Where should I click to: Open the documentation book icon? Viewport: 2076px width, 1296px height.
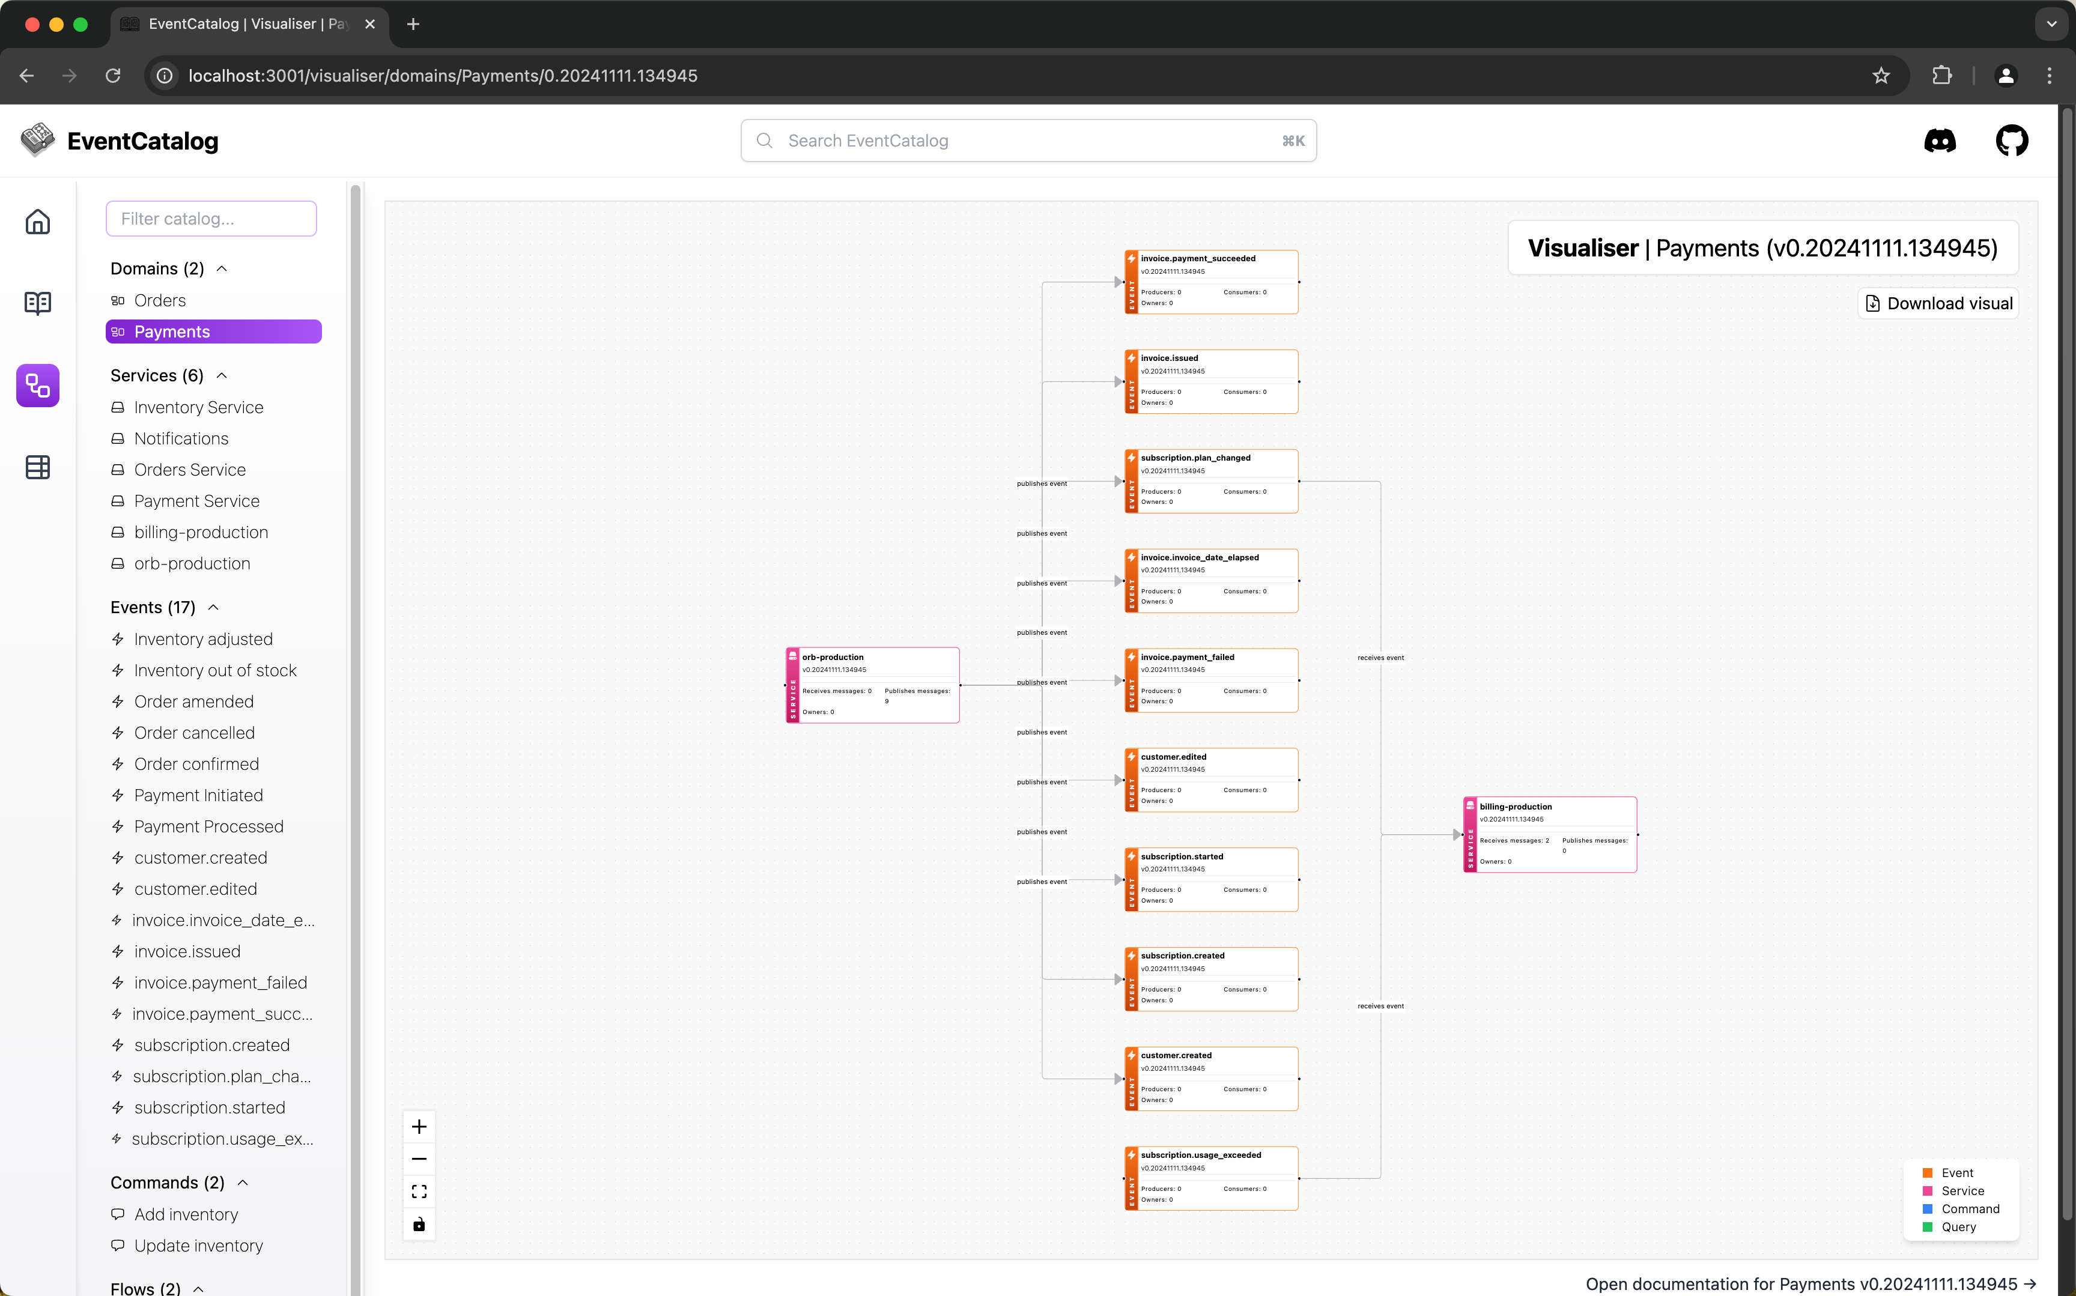[x=38, y=303]
